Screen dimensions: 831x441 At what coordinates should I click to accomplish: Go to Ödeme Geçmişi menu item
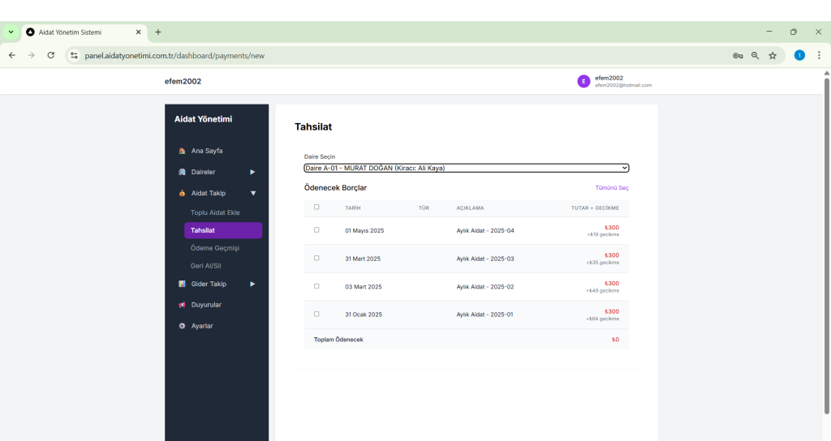215,248
